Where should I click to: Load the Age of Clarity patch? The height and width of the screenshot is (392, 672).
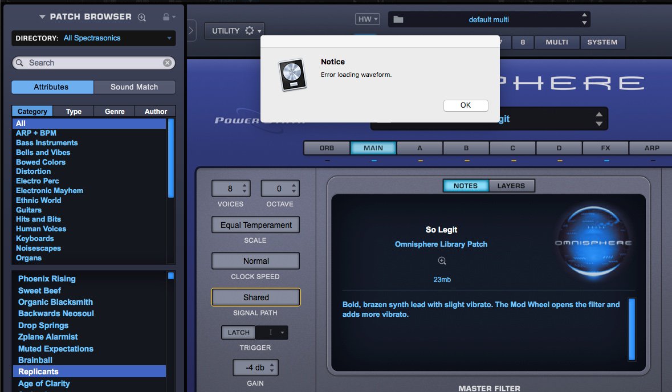[x=44, y=383]
